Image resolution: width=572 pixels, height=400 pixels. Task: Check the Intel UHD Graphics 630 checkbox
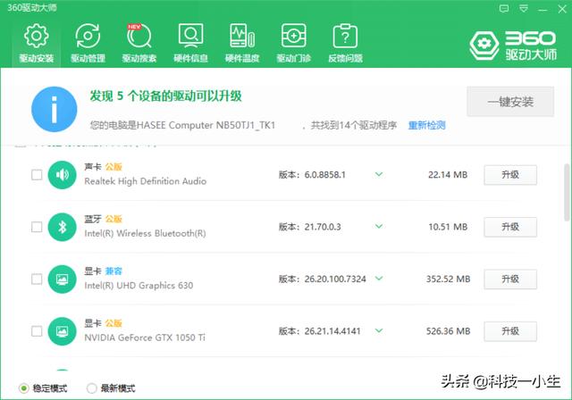37,279
